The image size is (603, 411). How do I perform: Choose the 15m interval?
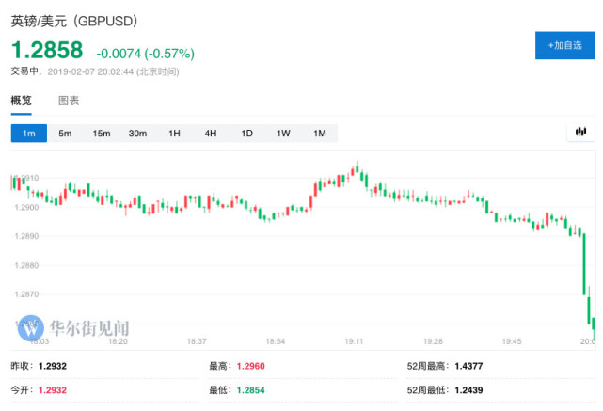[102, 134]
